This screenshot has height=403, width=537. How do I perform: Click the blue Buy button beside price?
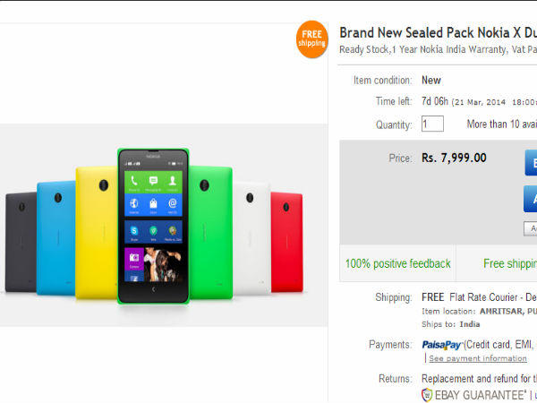pyautogui.click(x=531, y=162)
